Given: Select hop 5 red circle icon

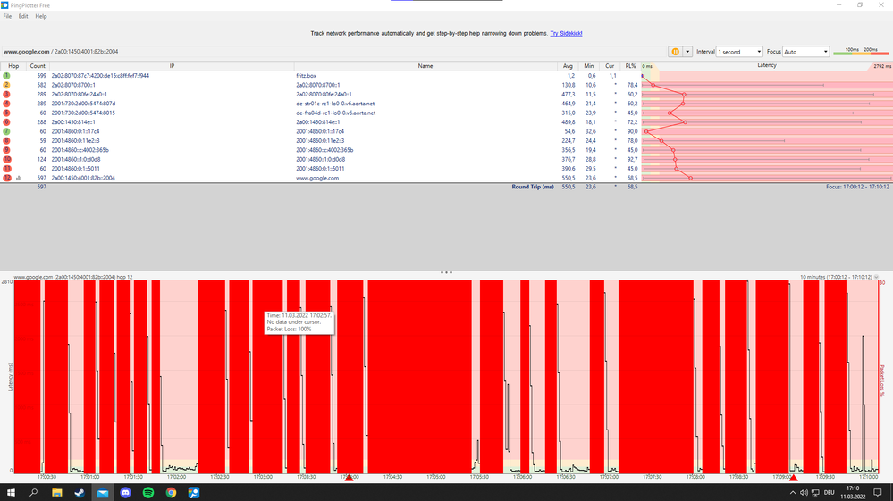Looking at the screenshot, I should pyautogui.click(x=6, y=113).
